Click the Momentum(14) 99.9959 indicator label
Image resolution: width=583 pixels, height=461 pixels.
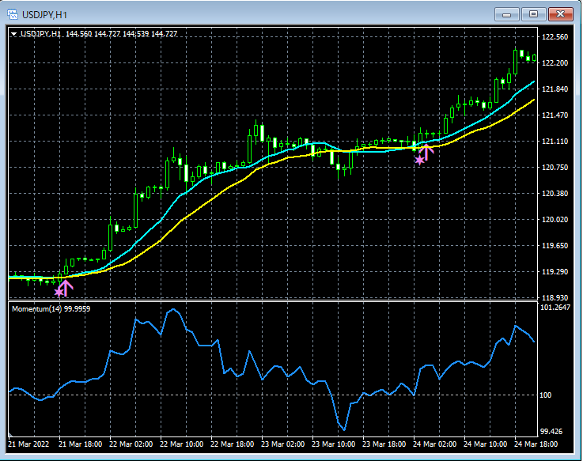(x=51, y=309)
